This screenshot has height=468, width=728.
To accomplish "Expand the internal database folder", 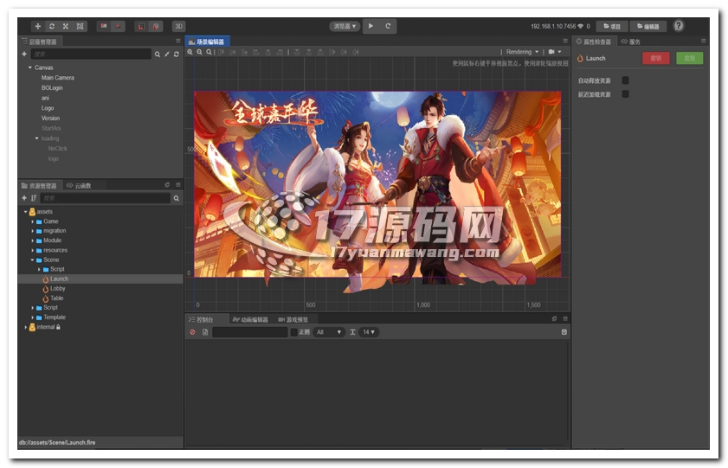I will [x=25, y=328].
